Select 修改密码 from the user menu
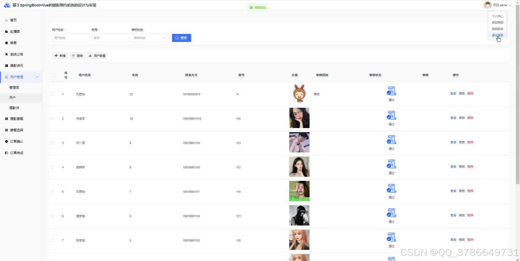 pyautogui.click(x=498, y=22)
